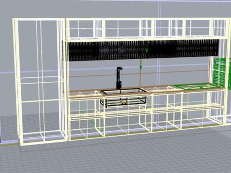Select the black faucet wireframe
231x173 pixels.
tap(119, 78)
